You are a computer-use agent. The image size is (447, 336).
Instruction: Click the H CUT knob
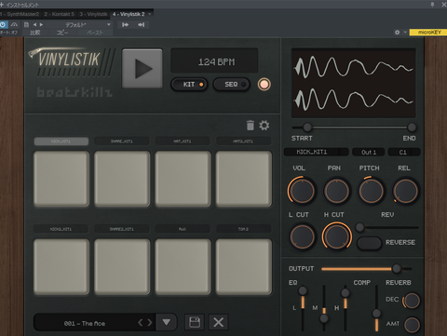337,236
